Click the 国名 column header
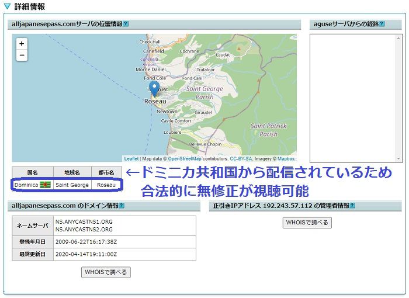 33,172
